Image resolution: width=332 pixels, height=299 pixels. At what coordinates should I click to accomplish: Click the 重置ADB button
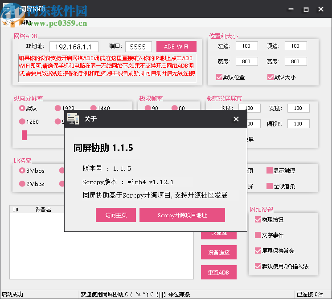(219, 272)
